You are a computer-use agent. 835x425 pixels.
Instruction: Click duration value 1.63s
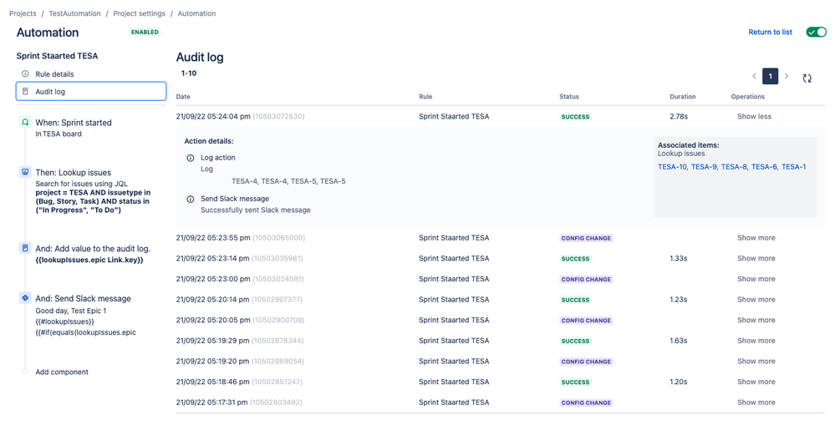click(679, 341)
